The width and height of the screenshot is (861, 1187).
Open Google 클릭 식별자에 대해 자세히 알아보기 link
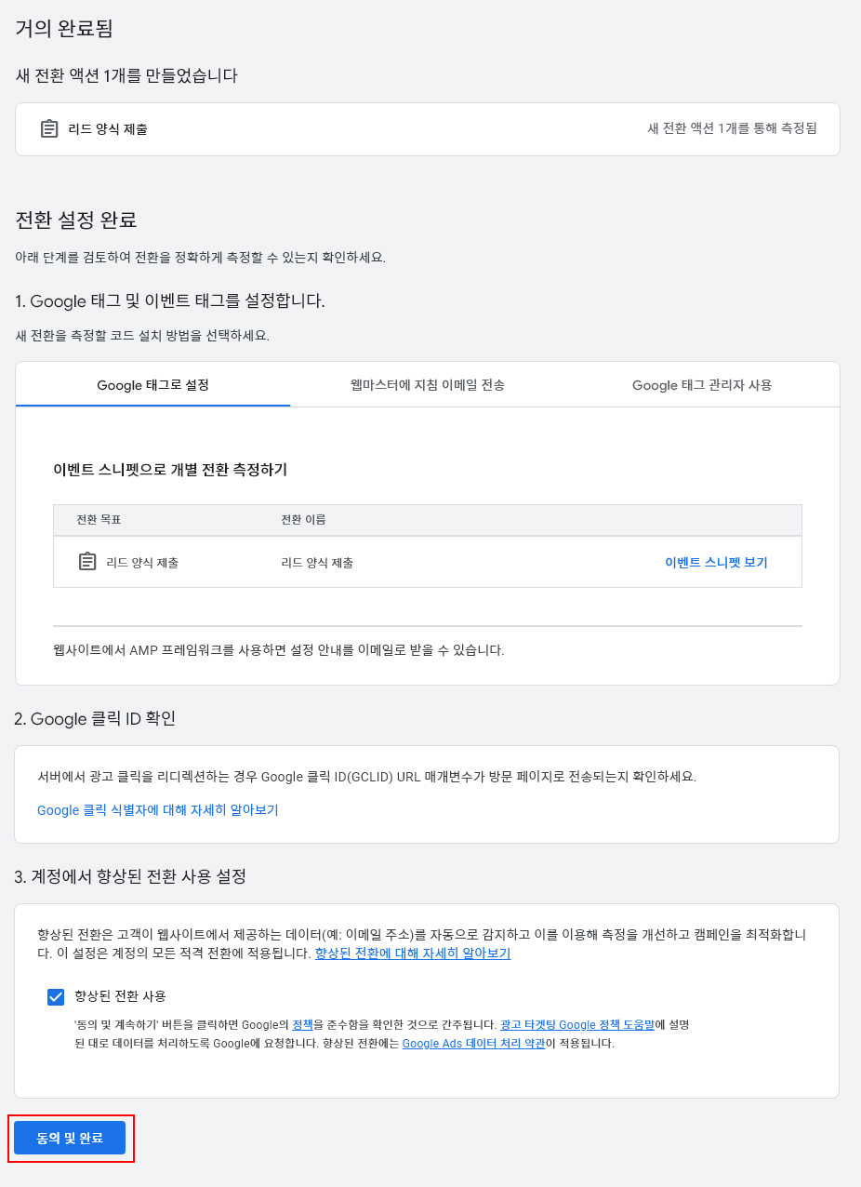pos(158,810)
